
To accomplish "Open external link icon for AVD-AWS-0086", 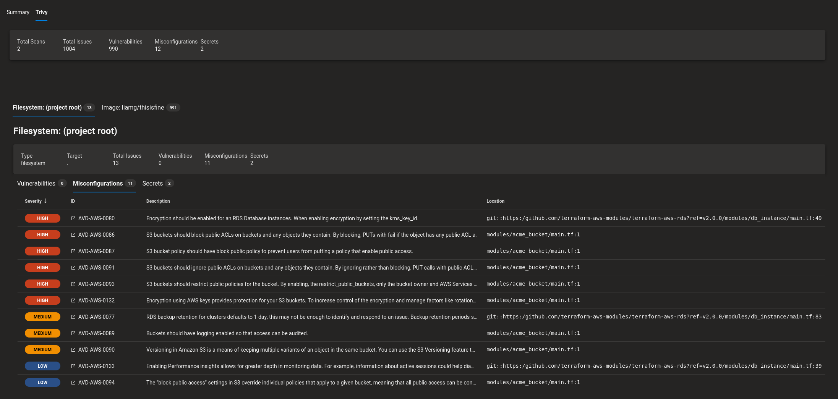I will tap(73, 235).
